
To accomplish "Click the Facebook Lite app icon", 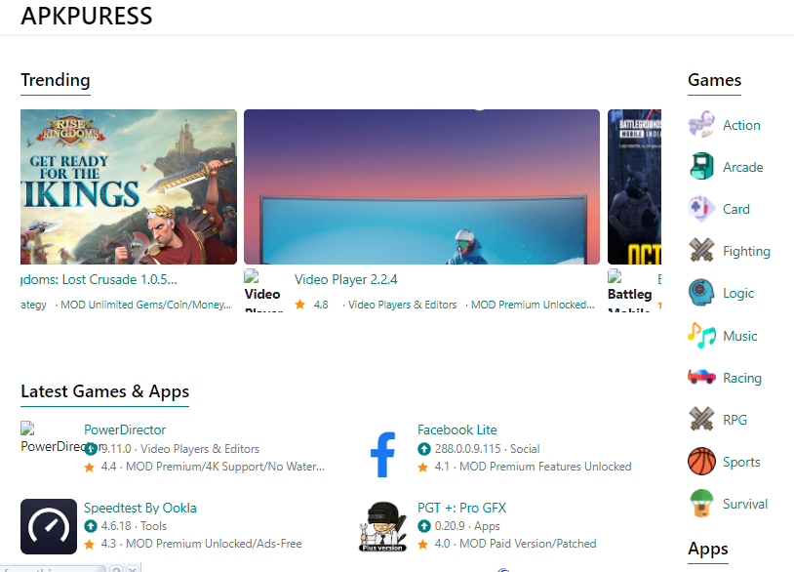I will [x=382, y=454].
